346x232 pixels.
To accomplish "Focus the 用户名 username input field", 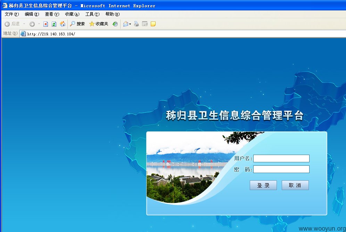I will [x=281, y=158].
